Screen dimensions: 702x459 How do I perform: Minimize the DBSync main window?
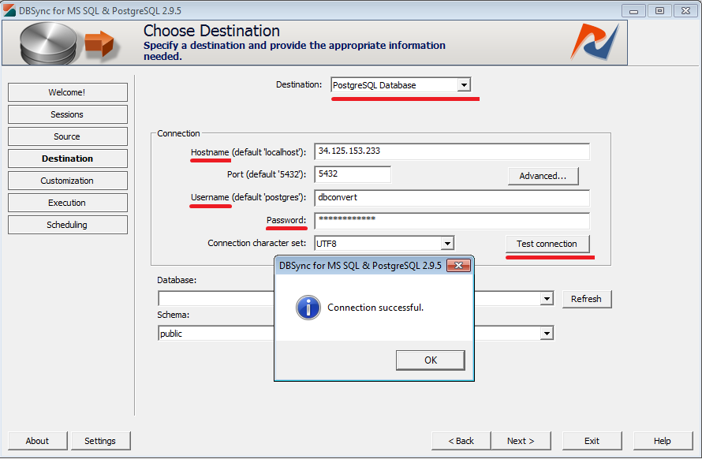pyautogui.click(x=633, y=11)
